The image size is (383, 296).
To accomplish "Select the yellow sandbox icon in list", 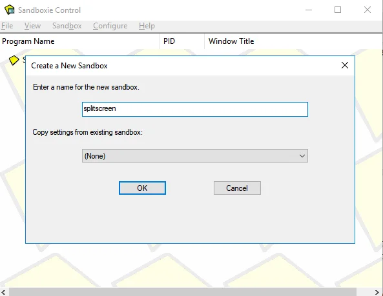I will coord(14,60).
